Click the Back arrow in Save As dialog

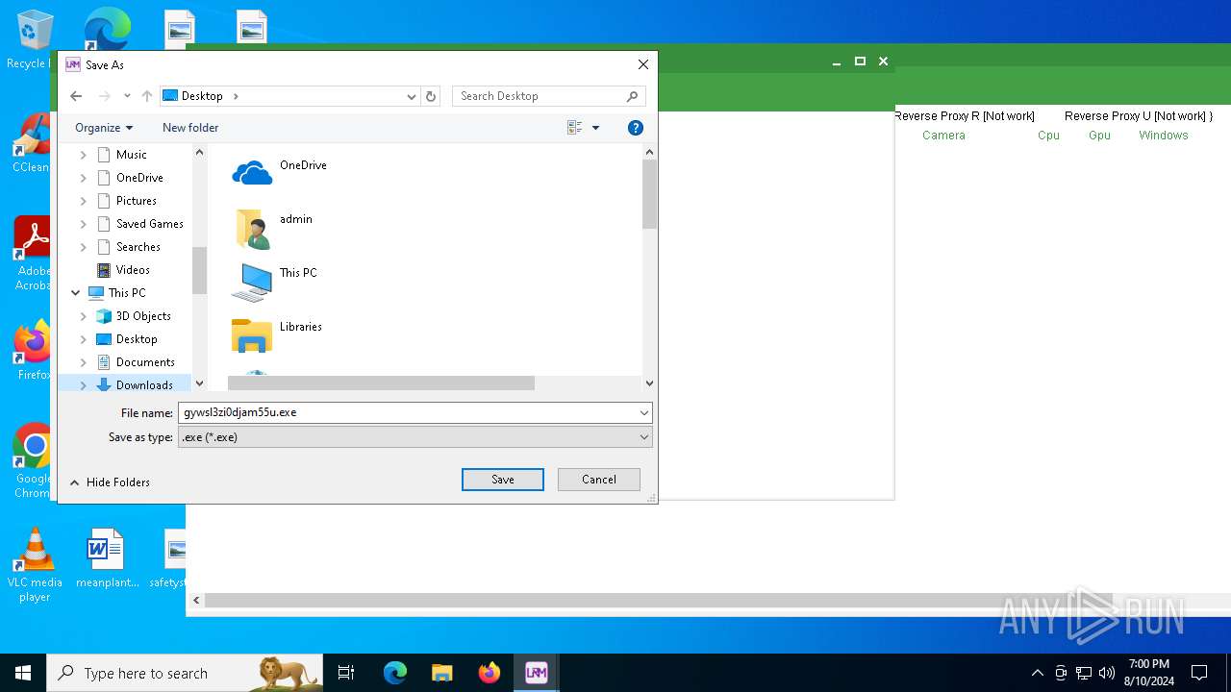76,96
